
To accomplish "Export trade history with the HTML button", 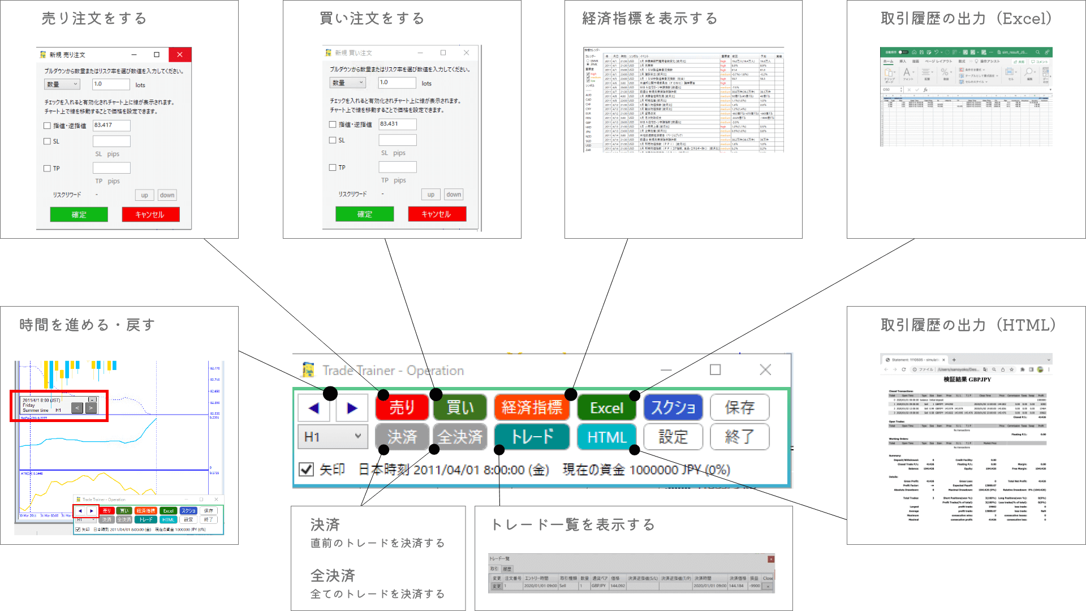I will 607,437.
